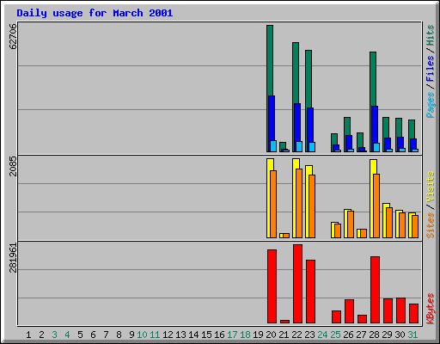
Task: Select day 2 on the date axis
Action: point(41,335)
